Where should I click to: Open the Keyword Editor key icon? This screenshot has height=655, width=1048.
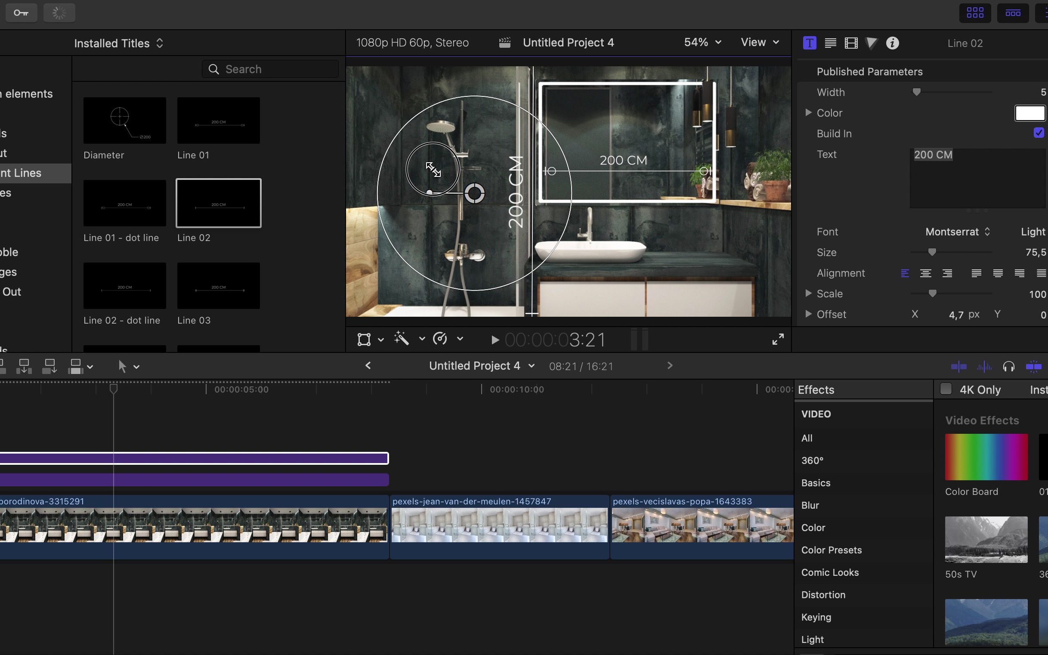click(21, 12)
